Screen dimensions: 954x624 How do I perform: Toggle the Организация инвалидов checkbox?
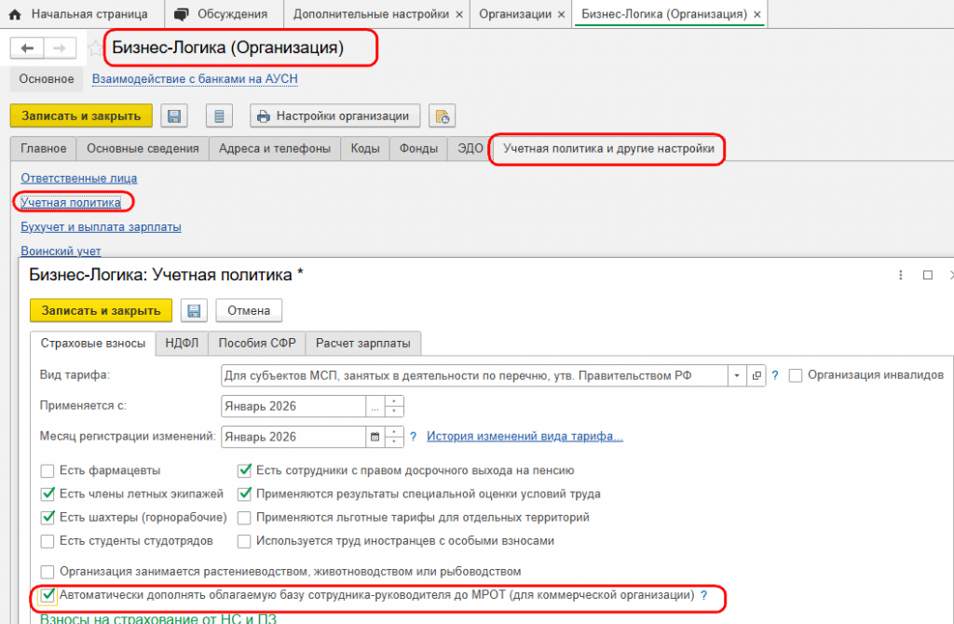(x=796, y=376)
